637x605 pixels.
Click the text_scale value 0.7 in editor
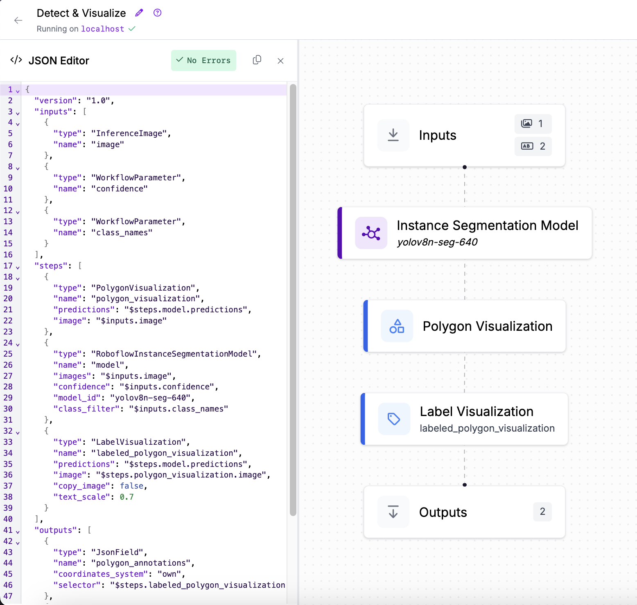(x=126, y=497)
